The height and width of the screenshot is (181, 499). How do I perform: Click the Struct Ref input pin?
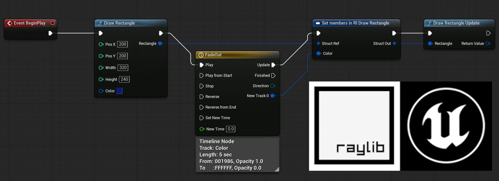(x=319, y=44)
